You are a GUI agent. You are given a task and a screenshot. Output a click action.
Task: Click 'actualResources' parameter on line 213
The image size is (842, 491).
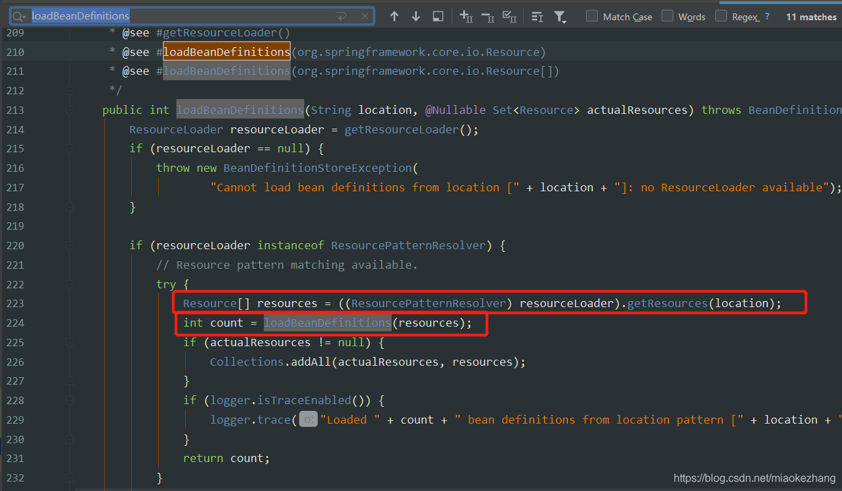coord(637,110)
